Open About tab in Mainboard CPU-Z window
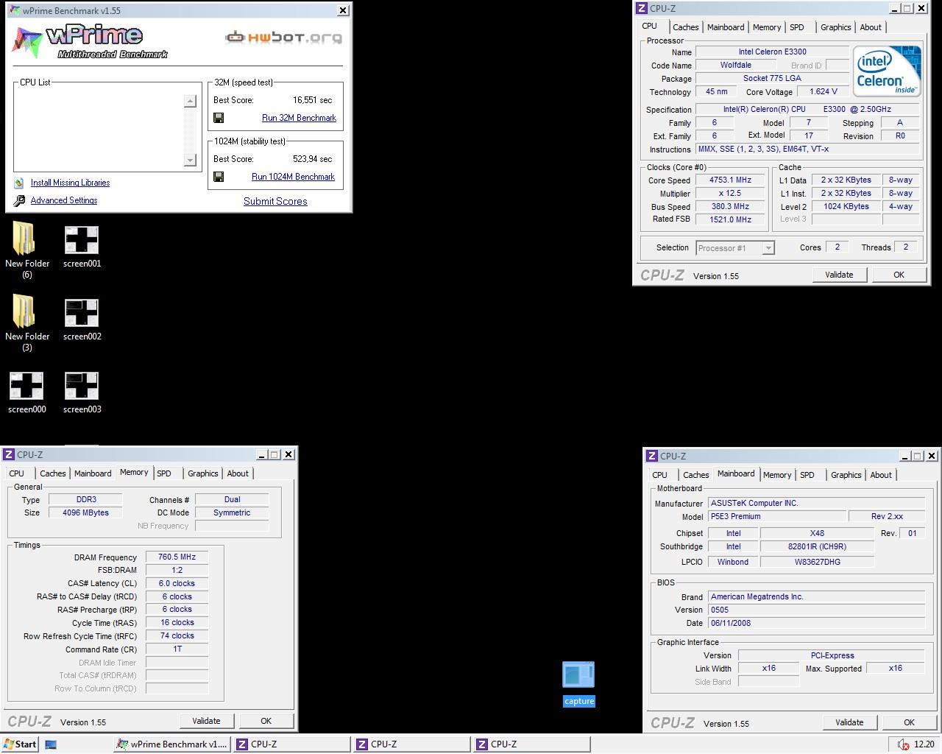 pos(881,475)
